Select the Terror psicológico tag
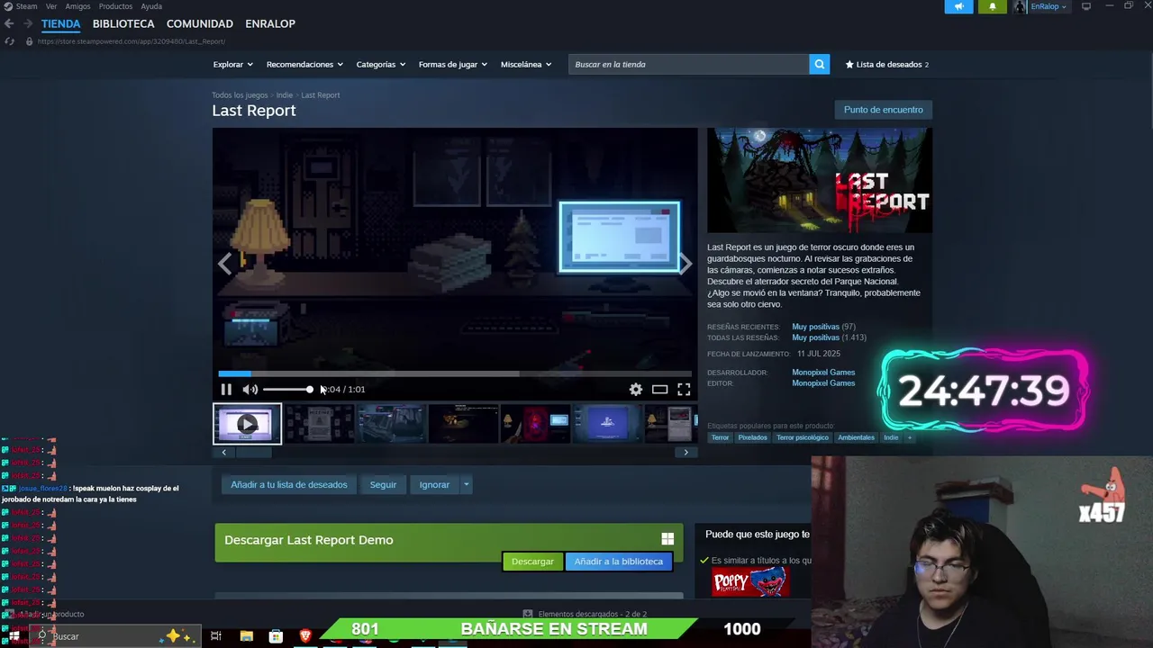This screenshot has width=1153, height=648. [x=803, y=437]
